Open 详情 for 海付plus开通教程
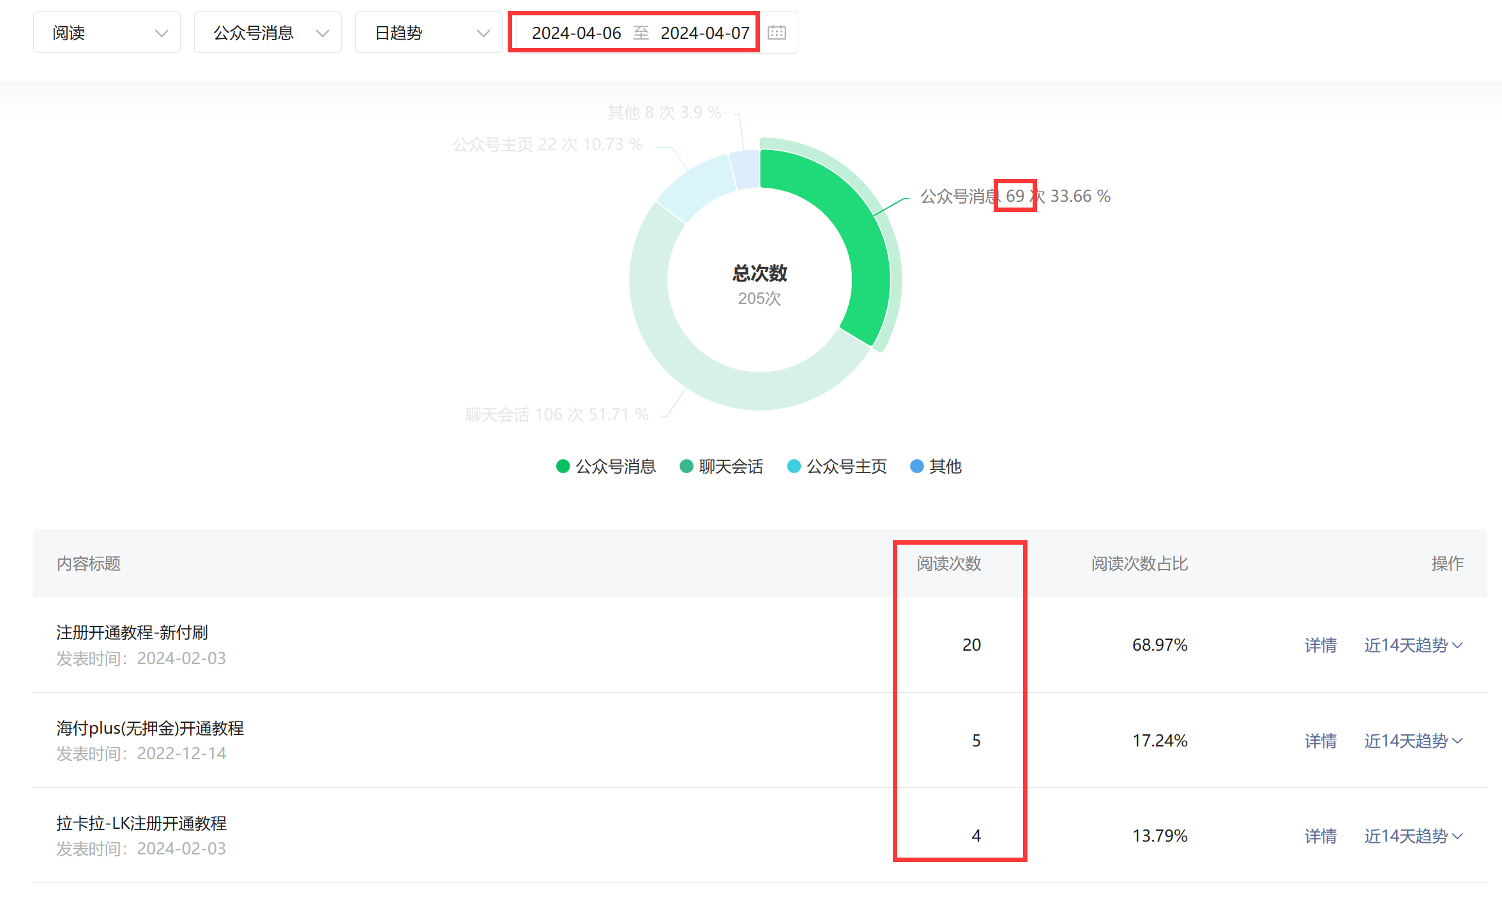The width and height of the screenshot is (1502, 901). pyautogui.click(x=1320, y=741)
